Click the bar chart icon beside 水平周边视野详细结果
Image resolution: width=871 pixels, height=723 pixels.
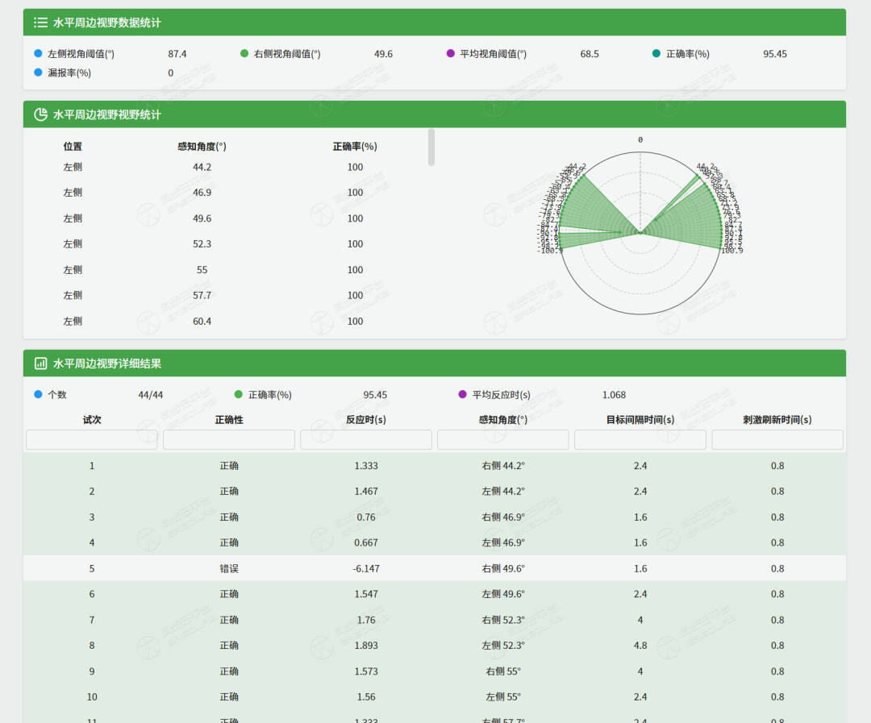pyautogui.click(x=40, y=364)
